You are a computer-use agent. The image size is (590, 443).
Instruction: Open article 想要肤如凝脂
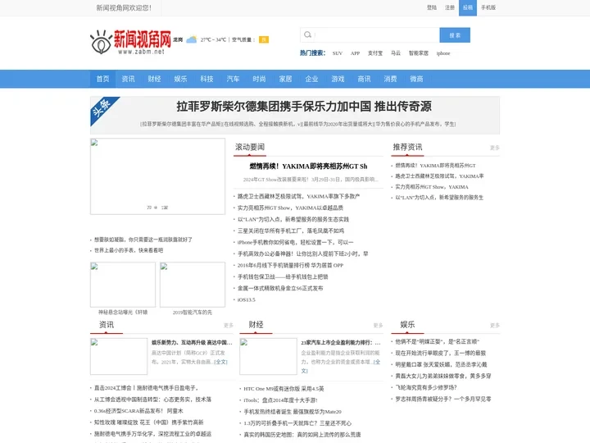pos(143,240)
